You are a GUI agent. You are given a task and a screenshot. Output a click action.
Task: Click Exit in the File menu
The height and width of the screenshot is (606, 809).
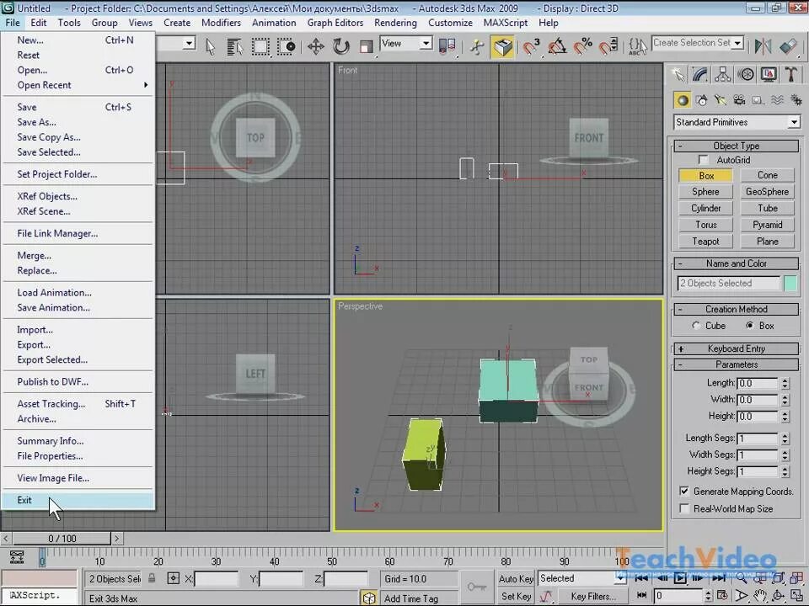(78, 500)
